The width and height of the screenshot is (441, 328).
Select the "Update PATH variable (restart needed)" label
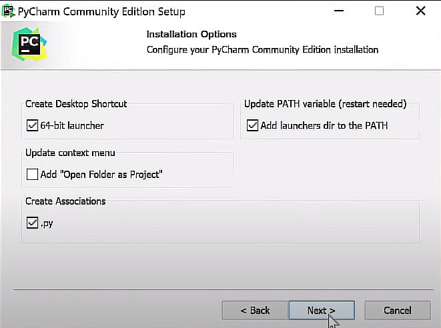click(x=325, y=104)
